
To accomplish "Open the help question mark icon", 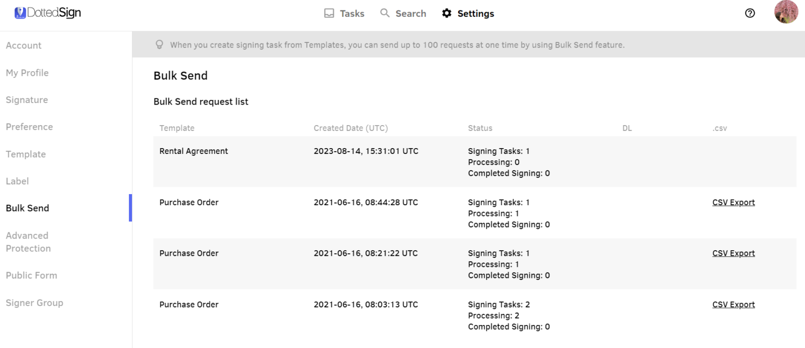I will (750, 14).
